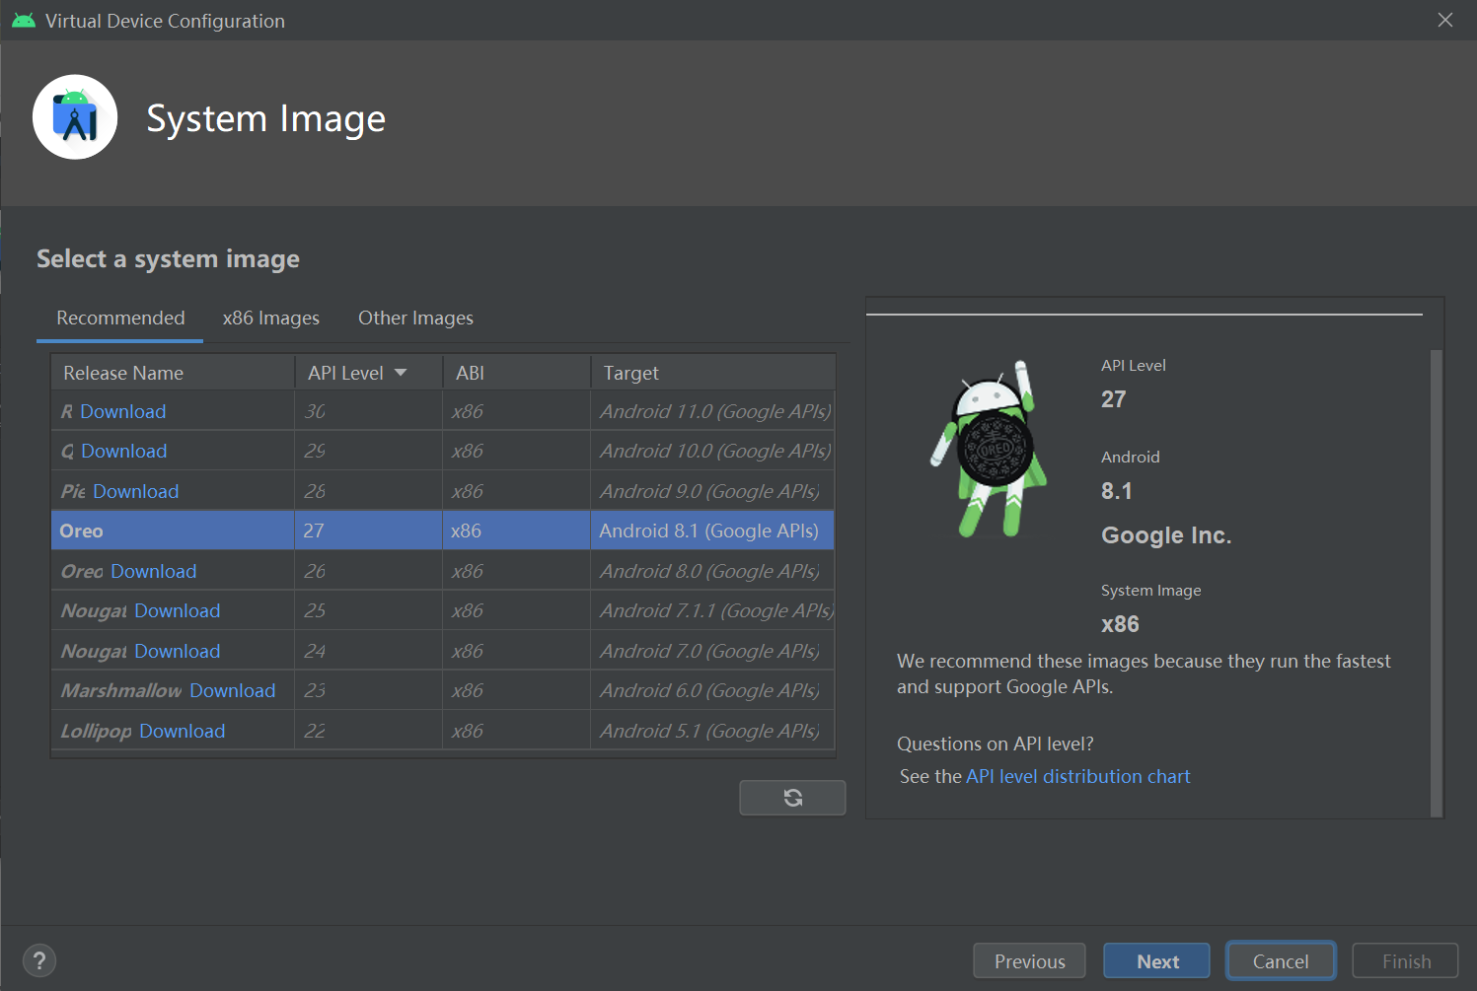The image size is (1477, 991).
Task: Download the Marshmallow system image
Action: [233, 690]
